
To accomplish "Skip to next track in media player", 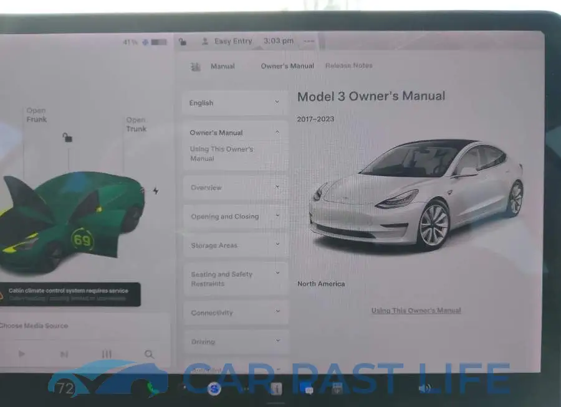I will (x=64, y=354).
